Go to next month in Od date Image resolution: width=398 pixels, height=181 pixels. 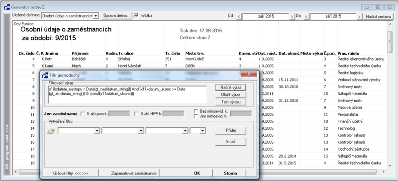tap(292, 16)
